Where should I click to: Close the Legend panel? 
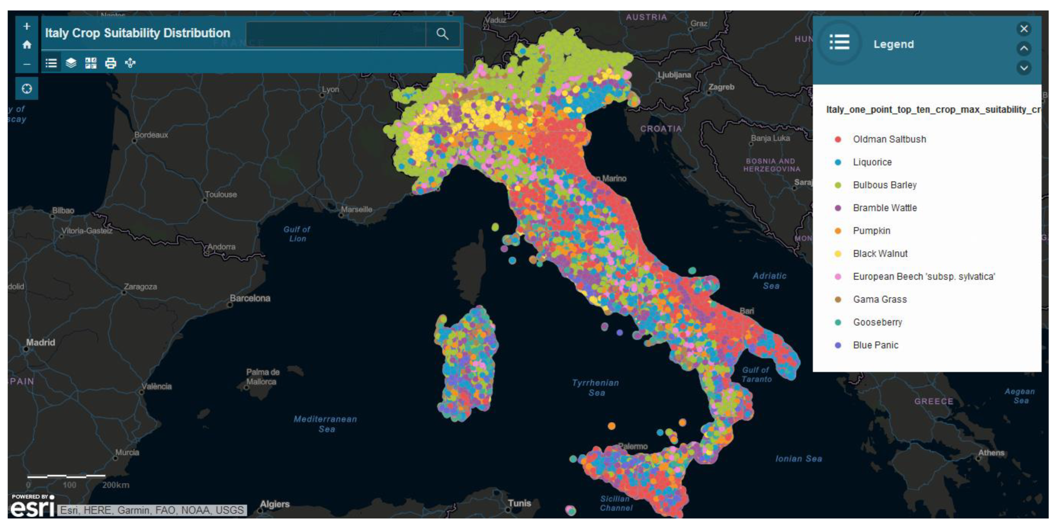tap(1024, 29)
